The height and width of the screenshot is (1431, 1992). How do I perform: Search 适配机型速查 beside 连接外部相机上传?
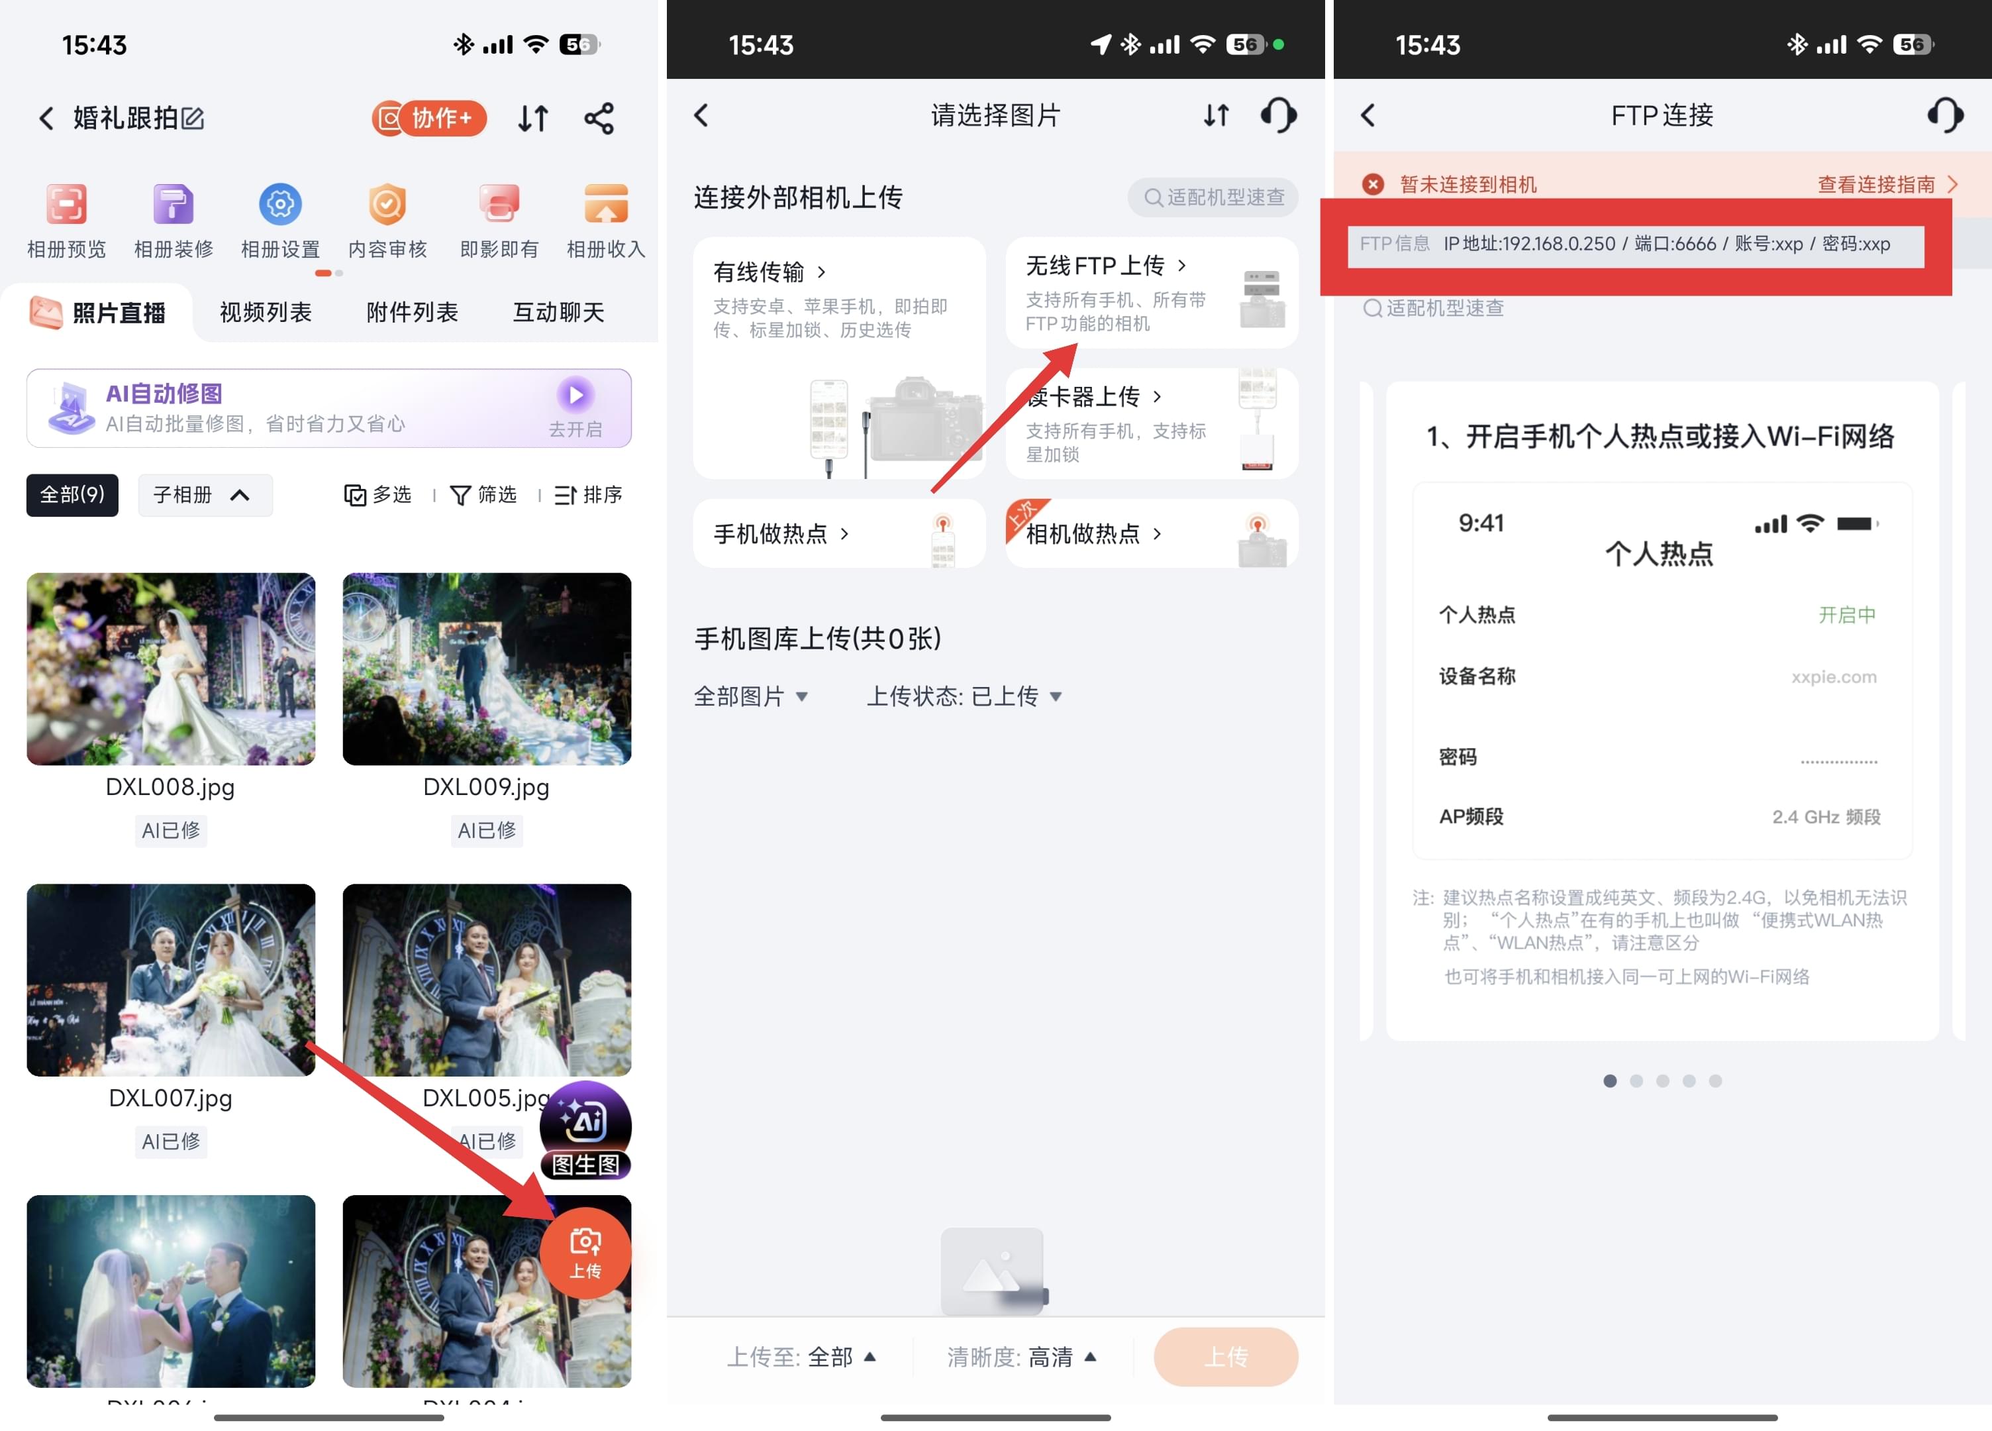[x=1213, y=197]
